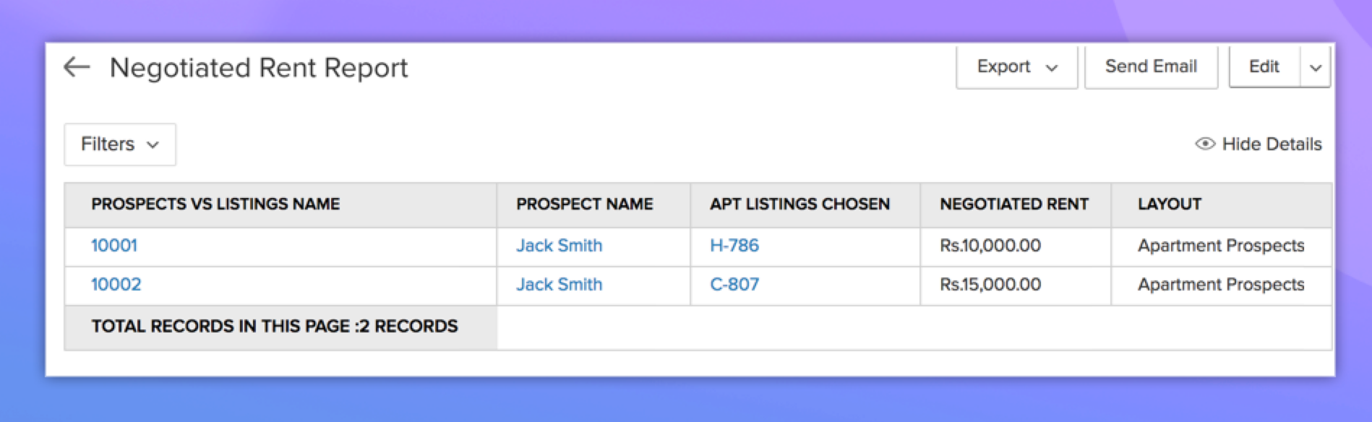The width and height of the screenshot is (1372, 422).
Task: Click the eye icon beside Hide Details
Action: coord(1204,144)
